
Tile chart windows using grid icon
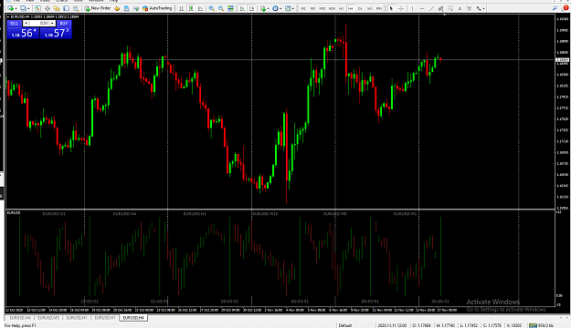click(x=230, y=8)
